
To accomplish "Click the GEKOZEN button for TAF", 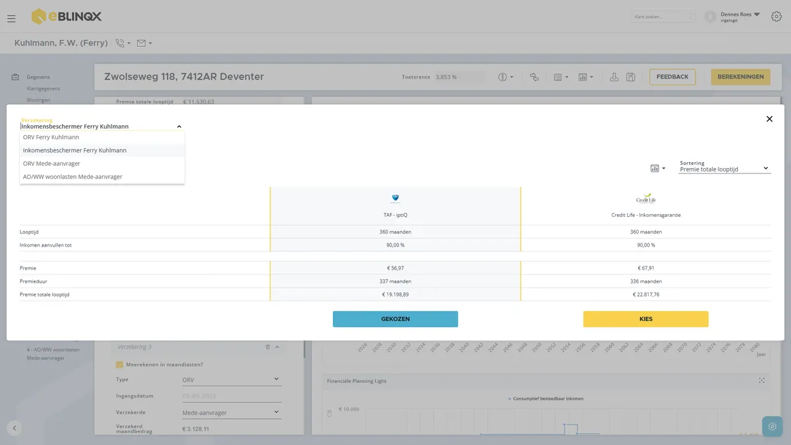I will click(x=395, y=319).
